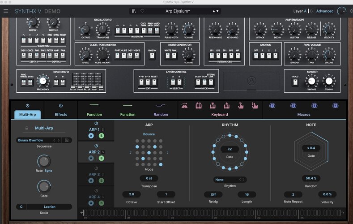Select previous arp mode left chevron

click(131, 153)
